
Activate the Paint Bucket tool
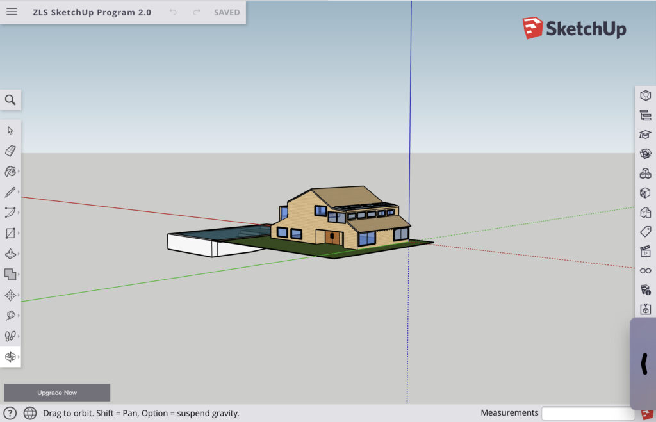(x=10, y=172)
